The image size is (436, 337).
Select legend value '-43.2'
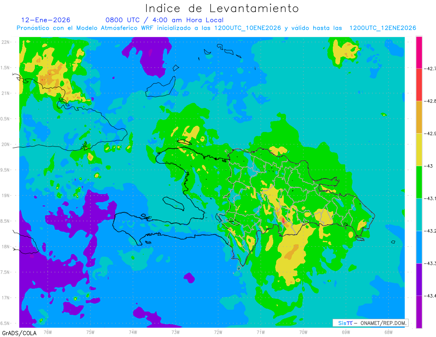coord(429,230)
